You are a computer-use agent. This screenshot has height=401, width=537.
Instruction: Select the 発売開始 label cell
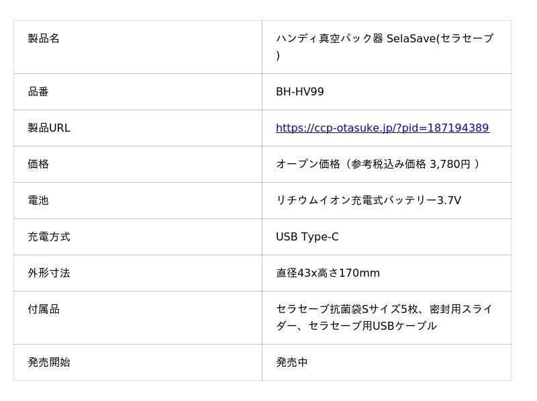pos(48,362)
